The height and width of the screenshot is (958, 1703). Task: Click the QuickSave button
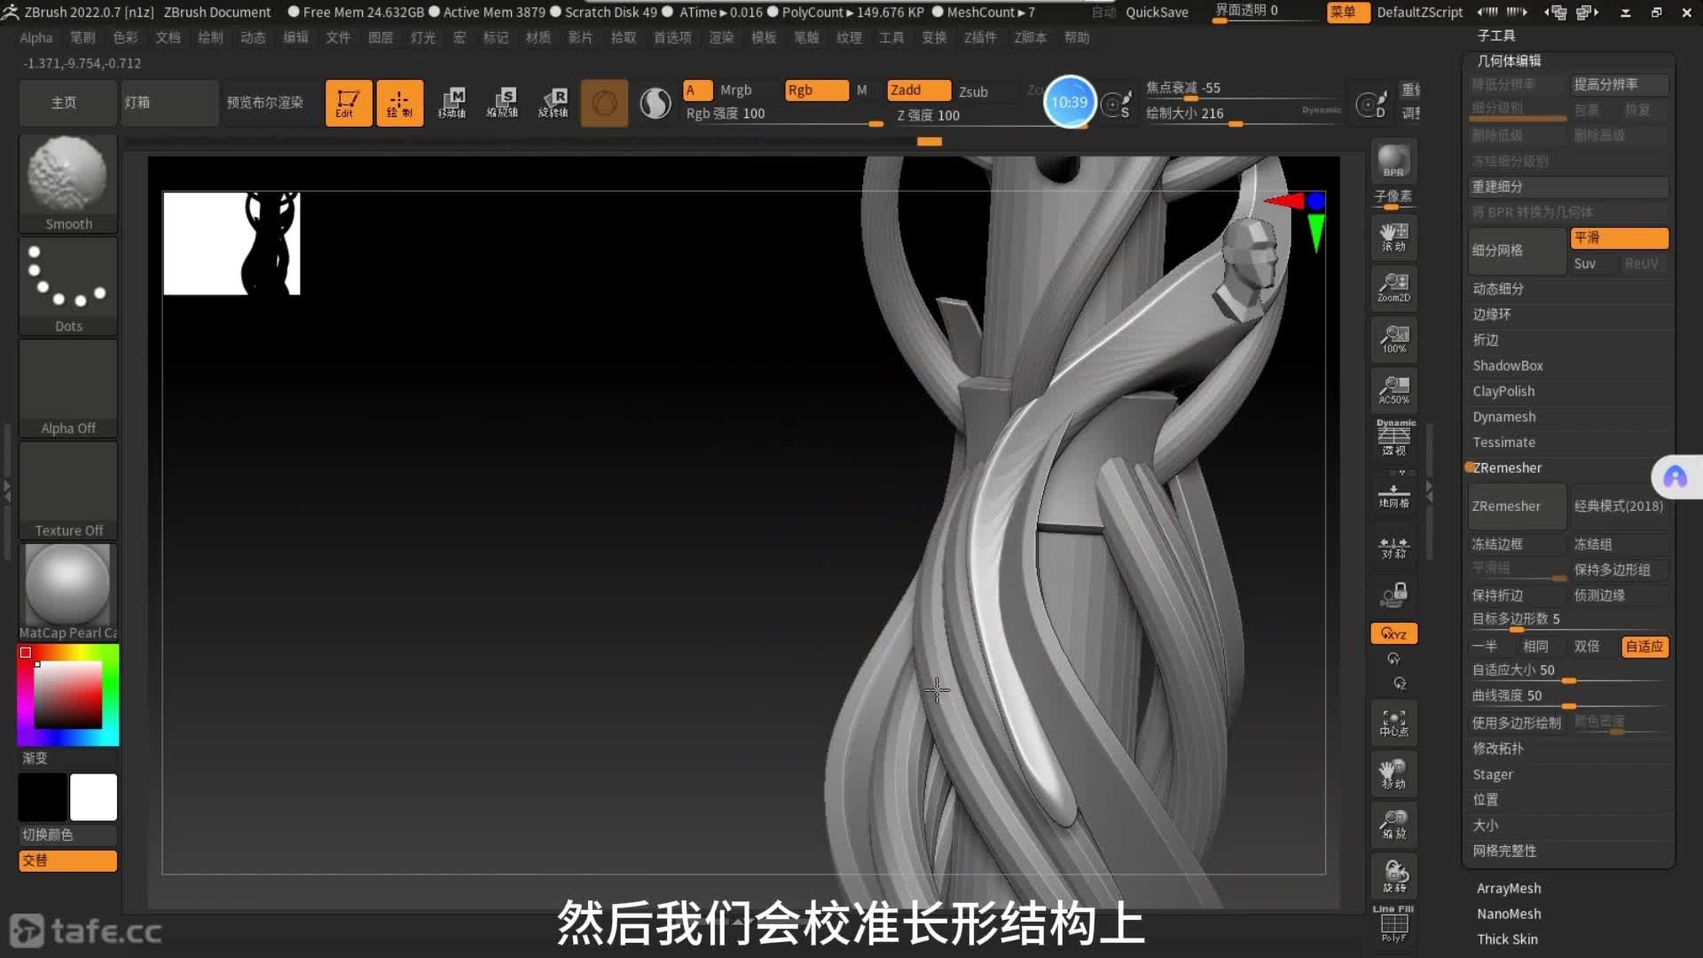1156,12
